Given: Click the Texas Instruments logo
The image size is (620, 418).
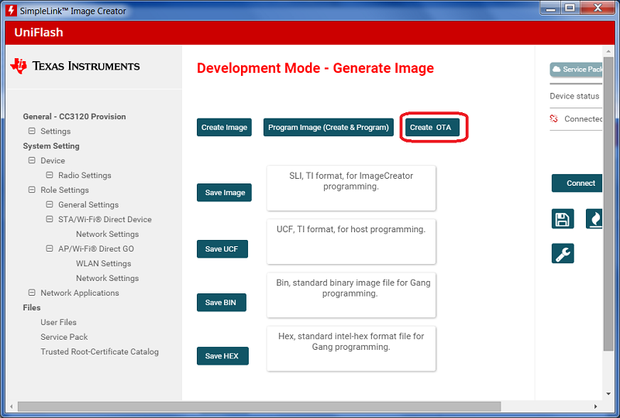Looking at the screenshot, I should [75, 66].
